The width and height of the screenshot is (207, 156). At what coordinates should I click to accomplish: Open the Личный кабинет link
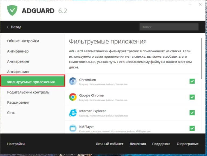109,144
